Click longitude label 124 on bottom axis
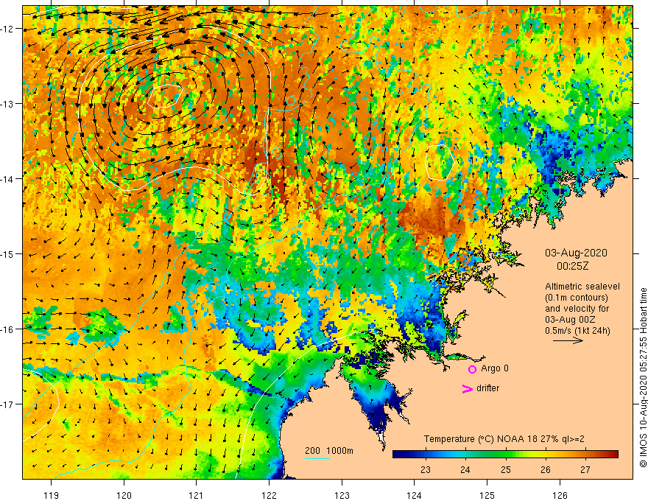648x501 pixels. click(x=415, y=495)
